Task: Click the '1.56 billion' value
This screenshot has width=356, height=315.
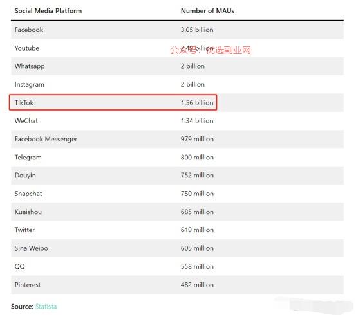Action: (x=197, y=103)
